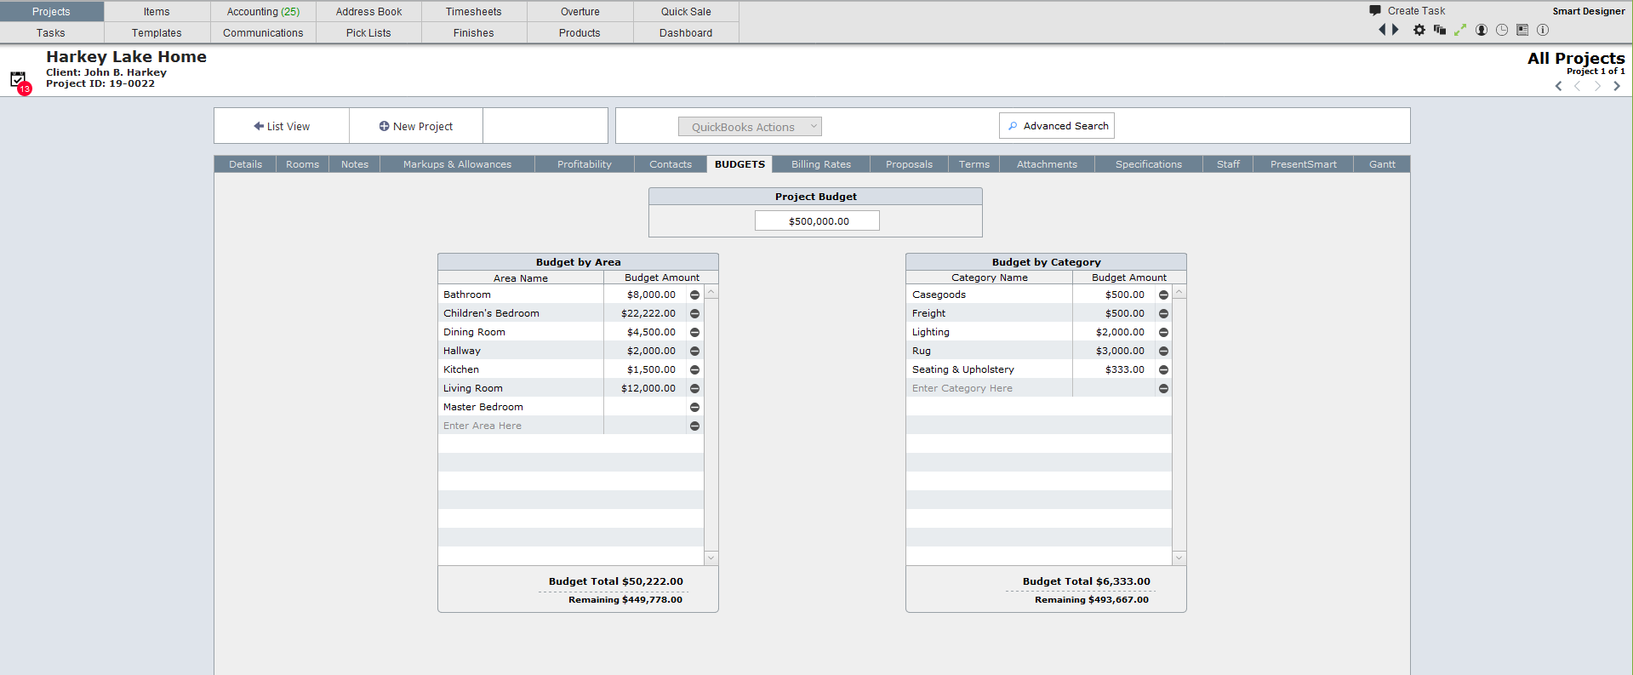
Task: Remove the Rug category budget row
Action: pos(1163,351)
